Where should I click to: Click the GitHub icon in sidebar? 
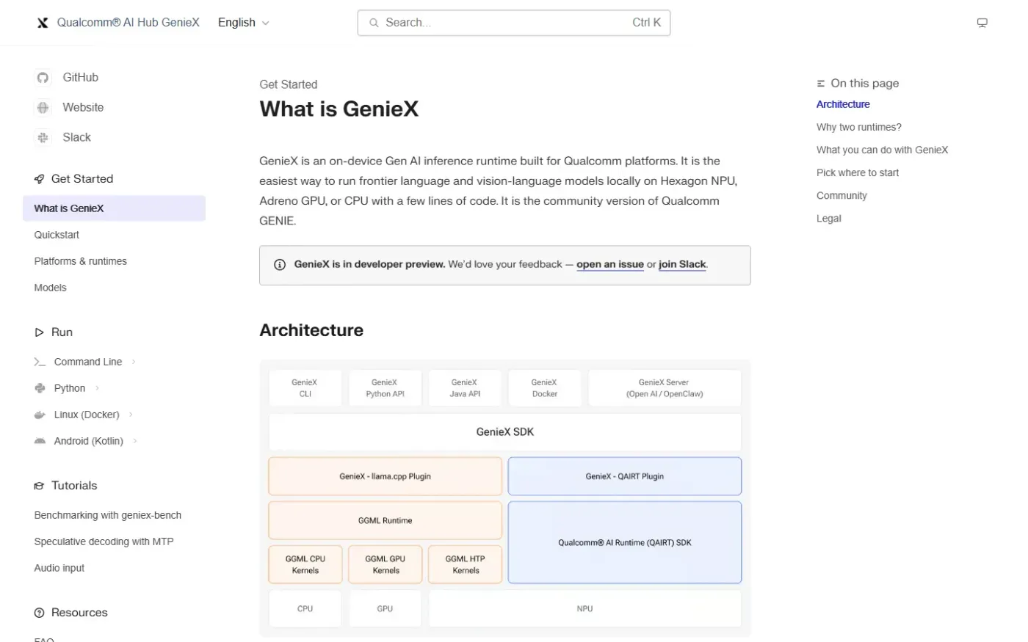pyautogui.click(x=43, y=78)
